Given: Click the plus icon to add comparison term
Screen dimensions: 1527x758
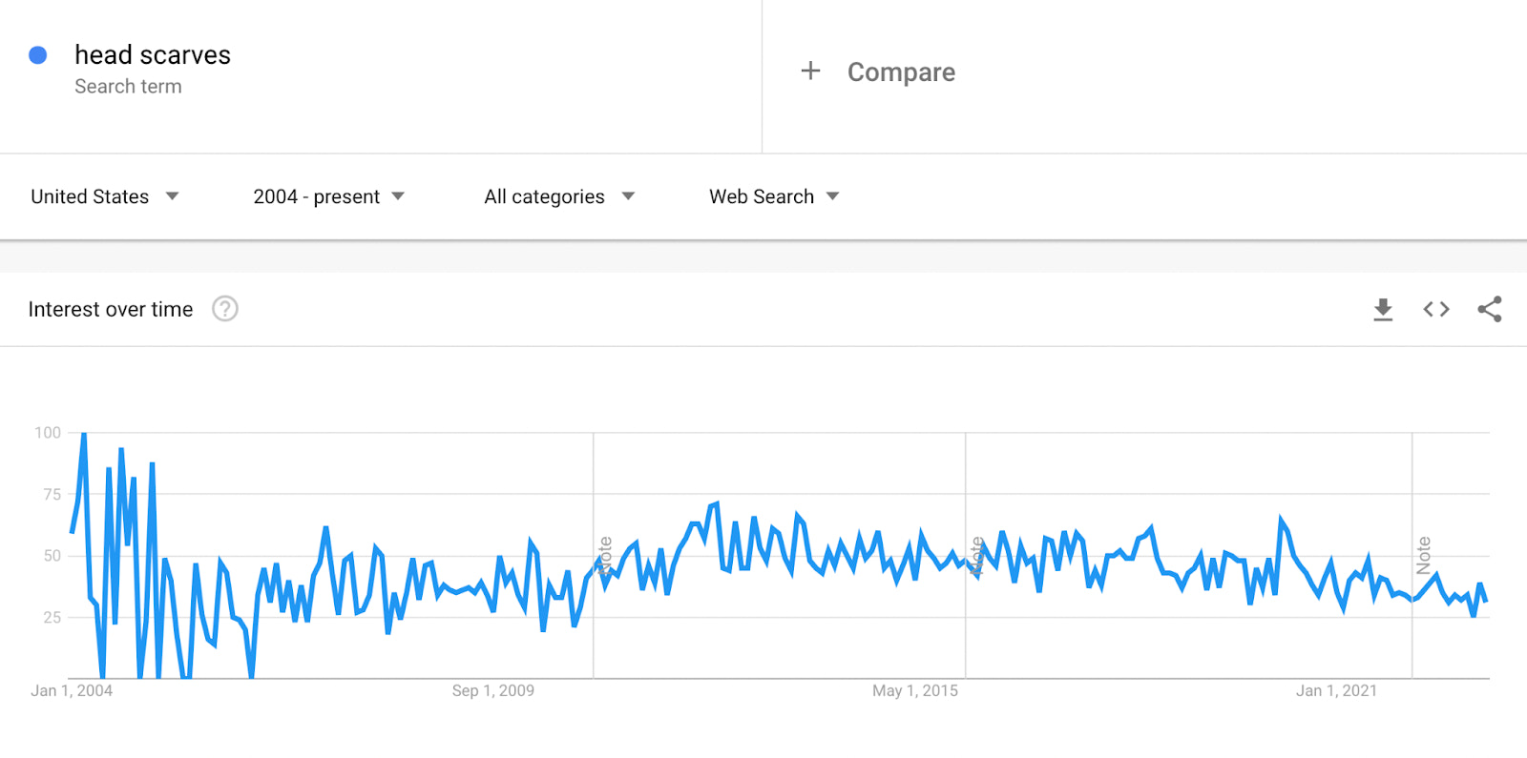Looking at the screenshot, I should coord(810,71).
